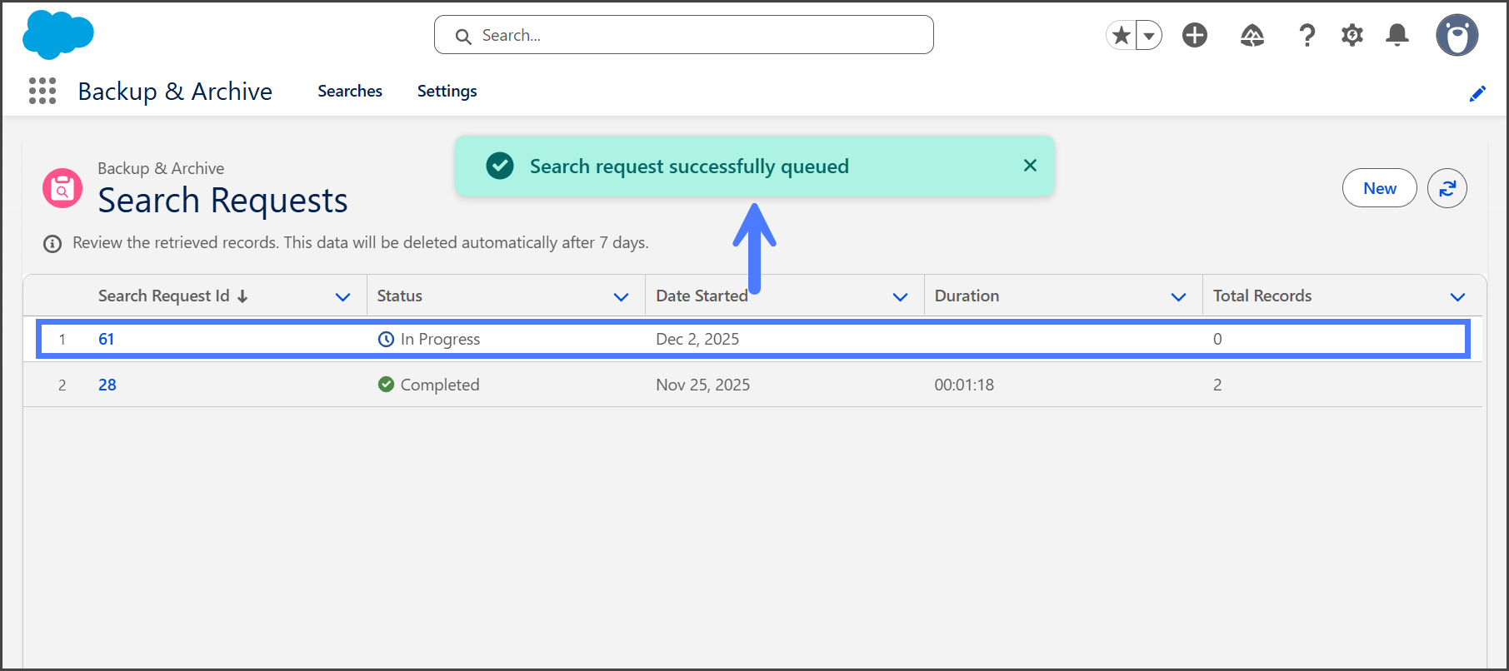
Task: Open the Setup gear icon
Action: click(1352, 35)
